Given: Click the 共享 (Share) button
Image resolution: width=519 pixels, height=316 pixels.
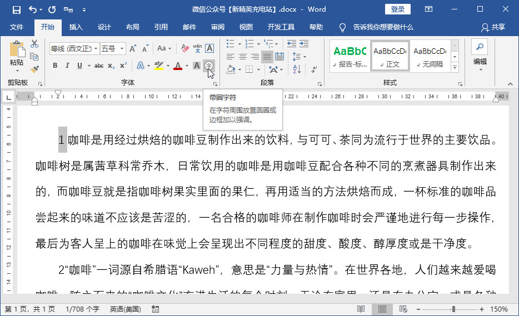Looking at the screenshot, I should pos(493,27).
